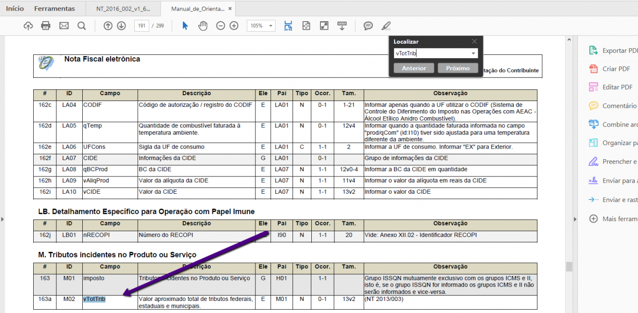
Task: Zoom in with the plus icon
Action: [234, 26]
